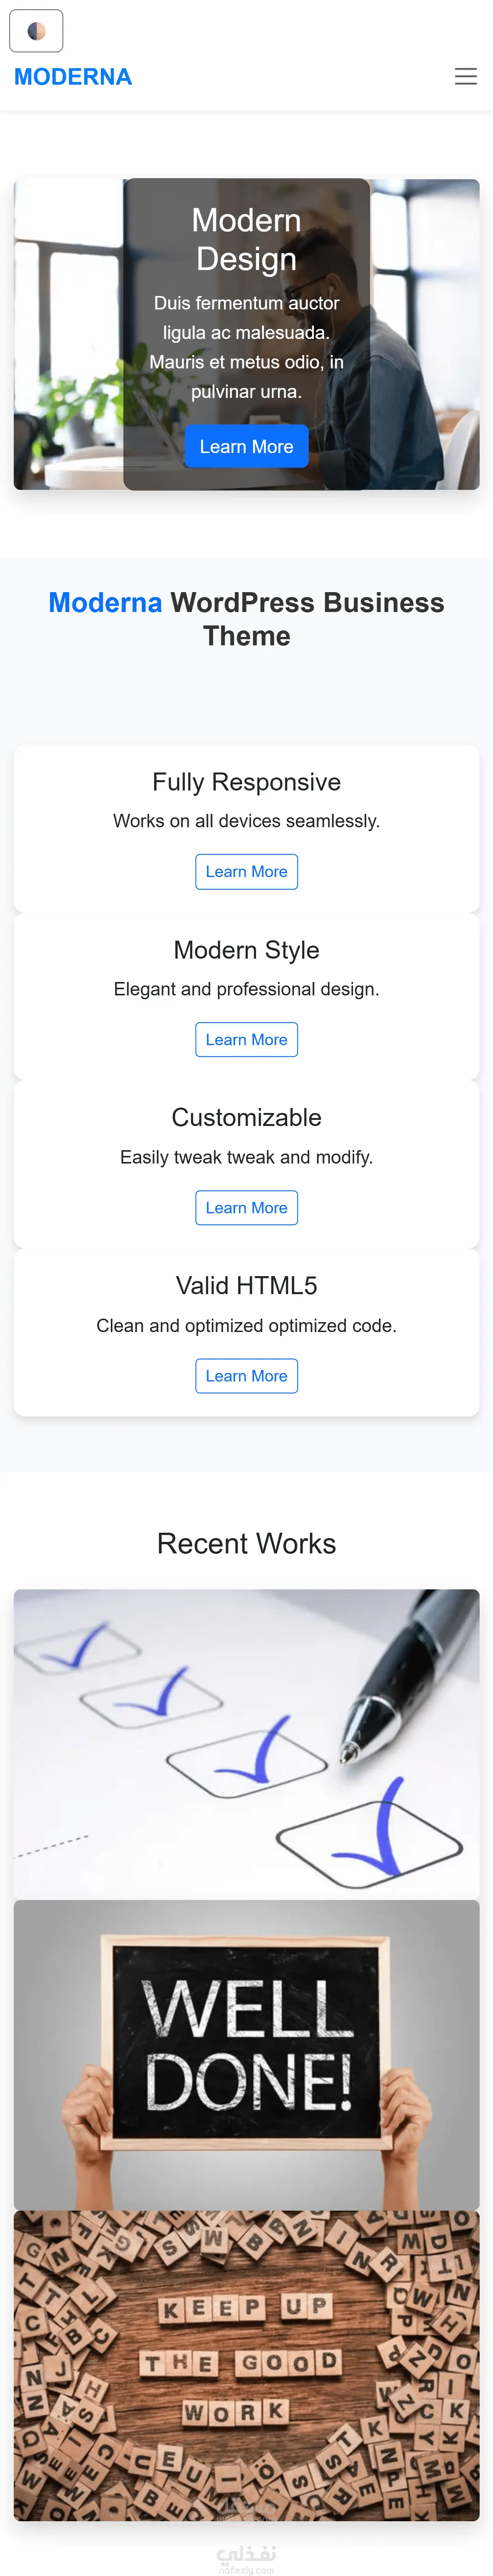
Task: Open the hamburger navigation menu
Action: (x=465, y=77)
